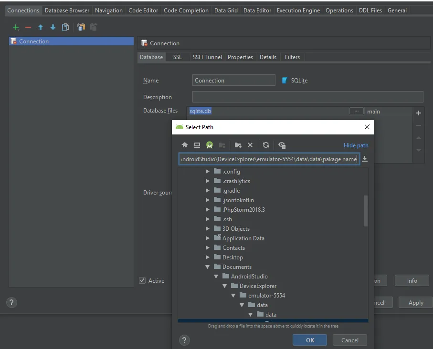Viewport: 433px width, 349px height.
Task: Collapse the Documents folder
Action: coord(207,267)
